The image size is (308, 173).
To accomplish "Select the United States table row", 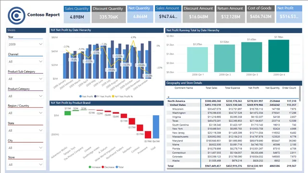I will [x=232, y=105].
